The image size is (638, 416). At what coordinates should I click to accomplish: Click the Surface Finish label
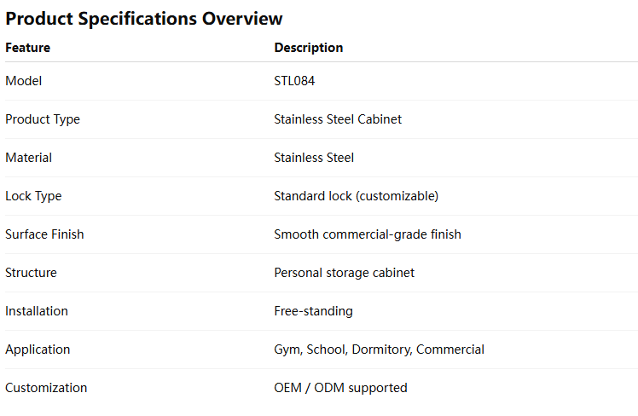[44, 234]
